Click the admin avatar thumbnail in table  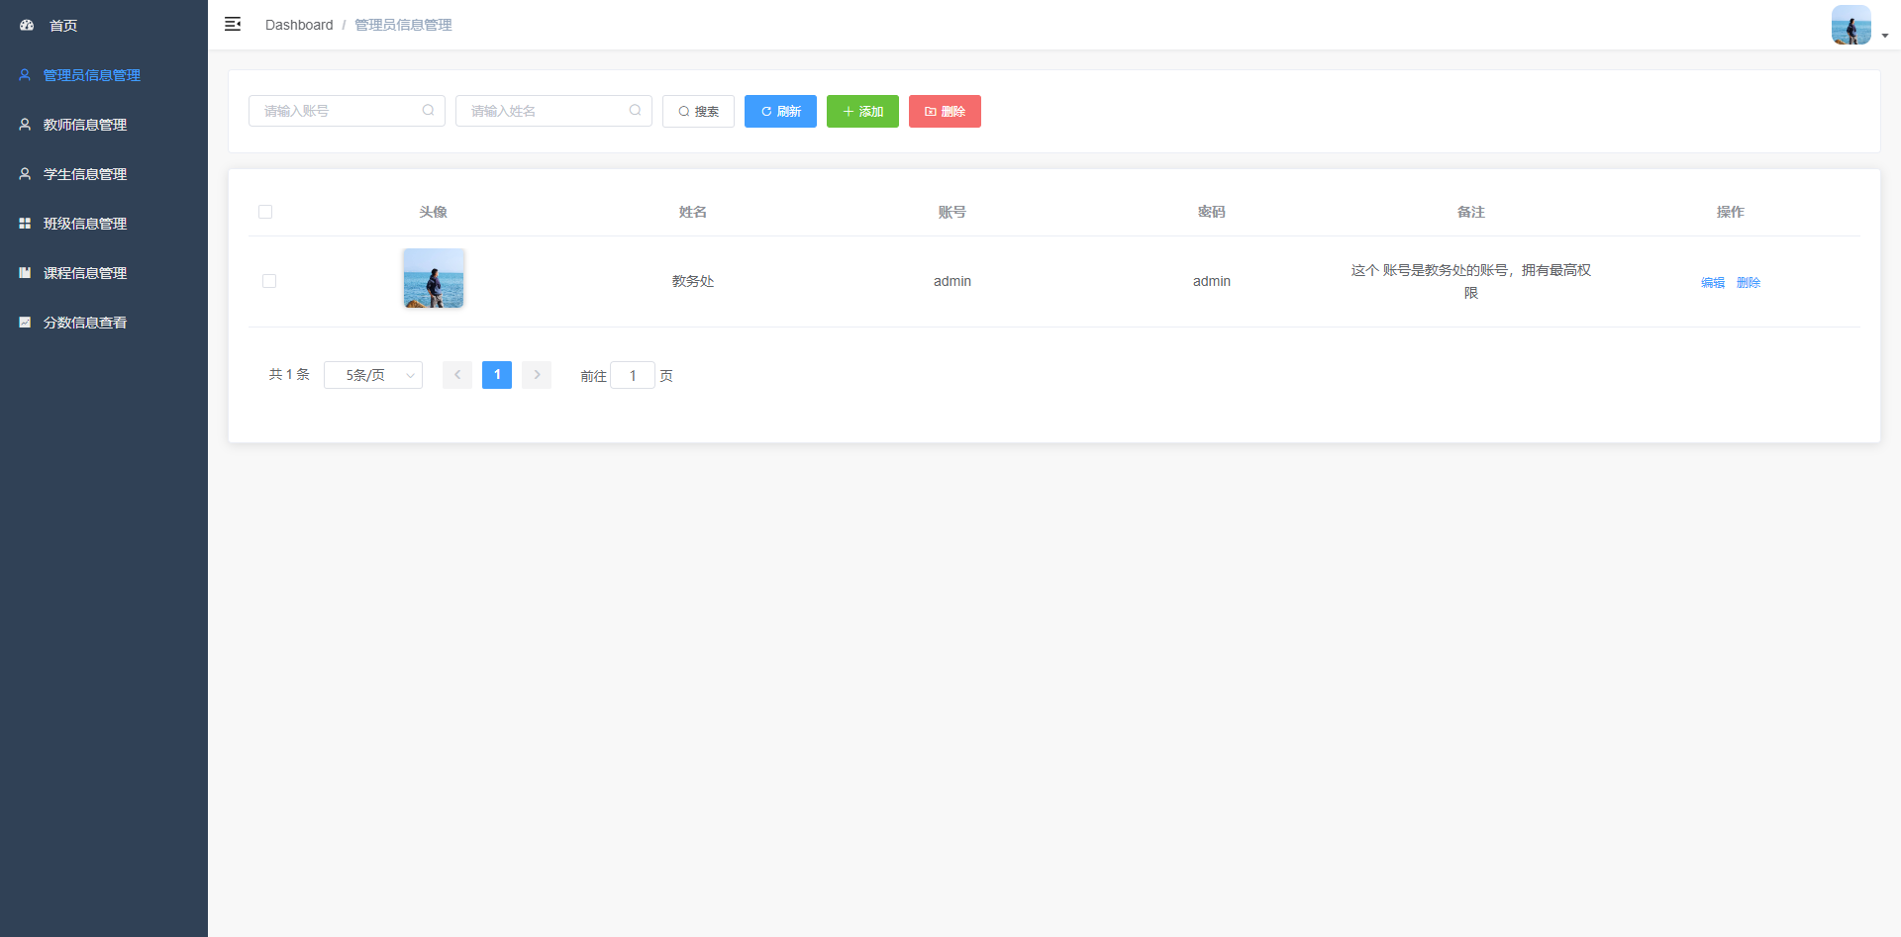click(x=434, y=278)
